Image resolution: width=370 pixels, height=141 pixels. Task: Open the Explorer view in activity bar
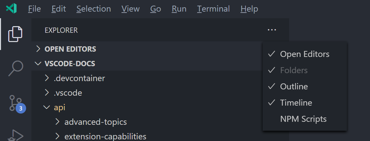coord(15,34)
